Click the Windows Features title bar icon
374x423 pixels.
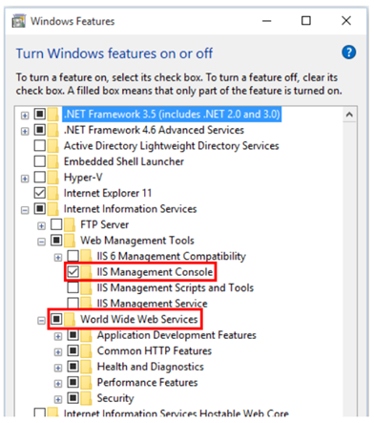[18, 21]
